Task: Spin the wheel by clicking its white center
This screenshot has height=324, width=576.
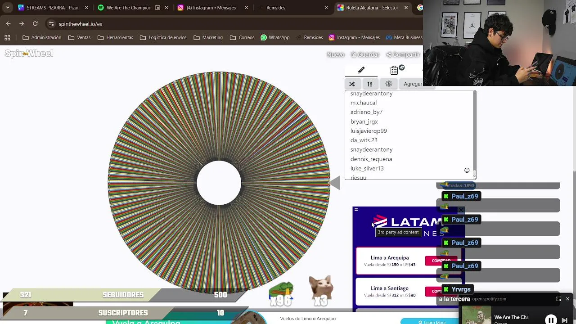Action: [219, 183]
